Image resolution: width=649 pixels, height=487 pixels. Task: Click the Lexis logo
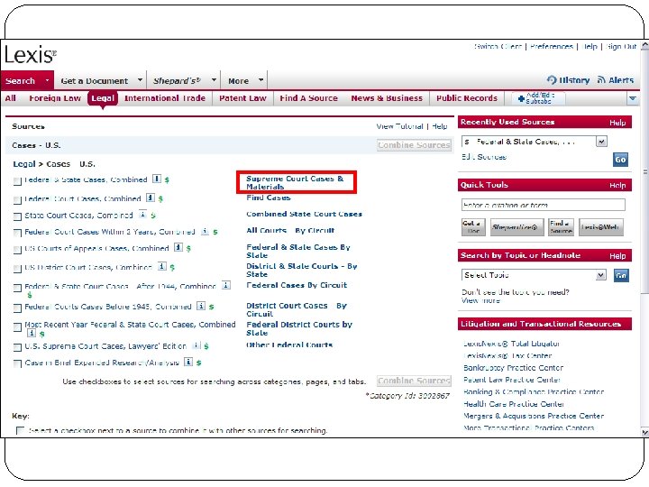click(30, 55)
